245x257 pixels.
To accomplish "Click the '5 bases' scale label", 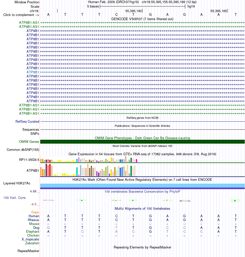I will (x=93, y=6).
